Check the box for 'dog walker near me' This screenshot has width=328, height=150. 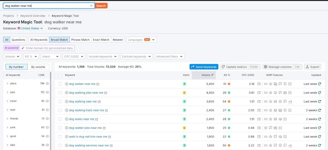point(60,84)
